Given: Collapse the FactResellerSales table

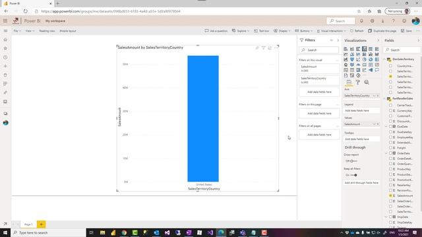Looking at the screenshot, I should 385,99.
